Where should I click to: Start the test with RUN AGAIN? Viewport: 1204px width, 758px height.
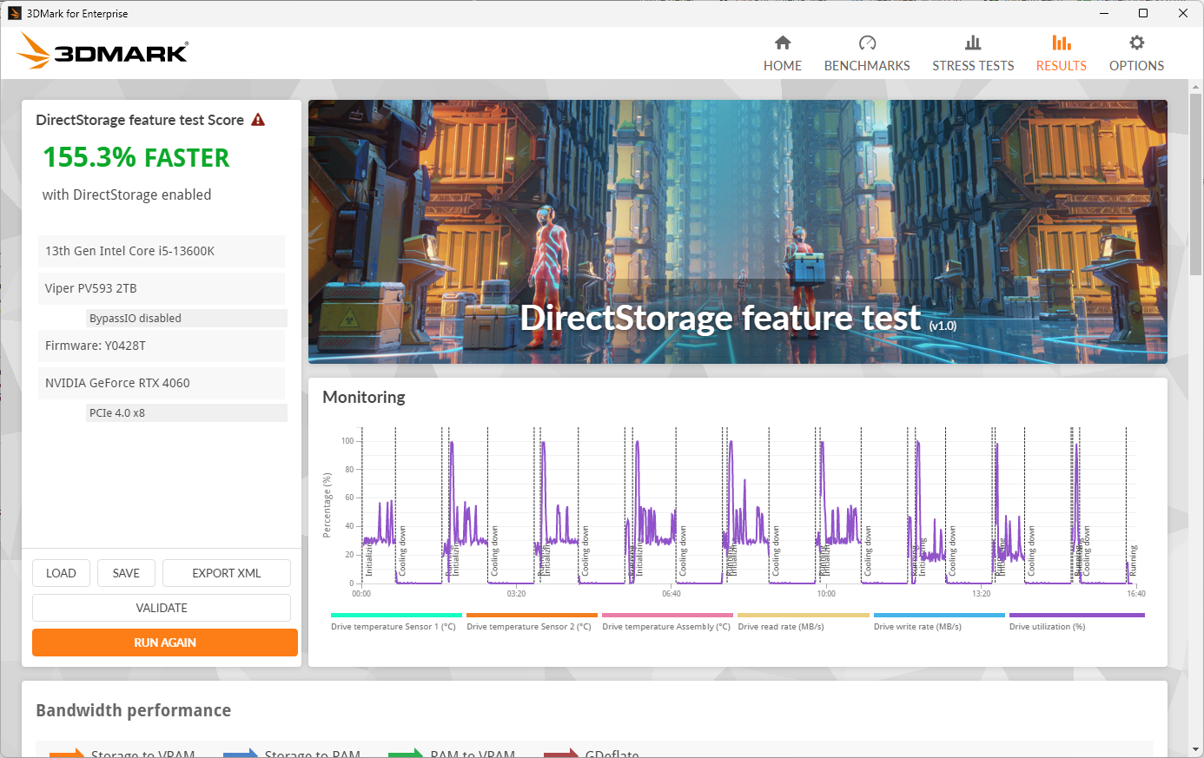[x=165, y=643]
